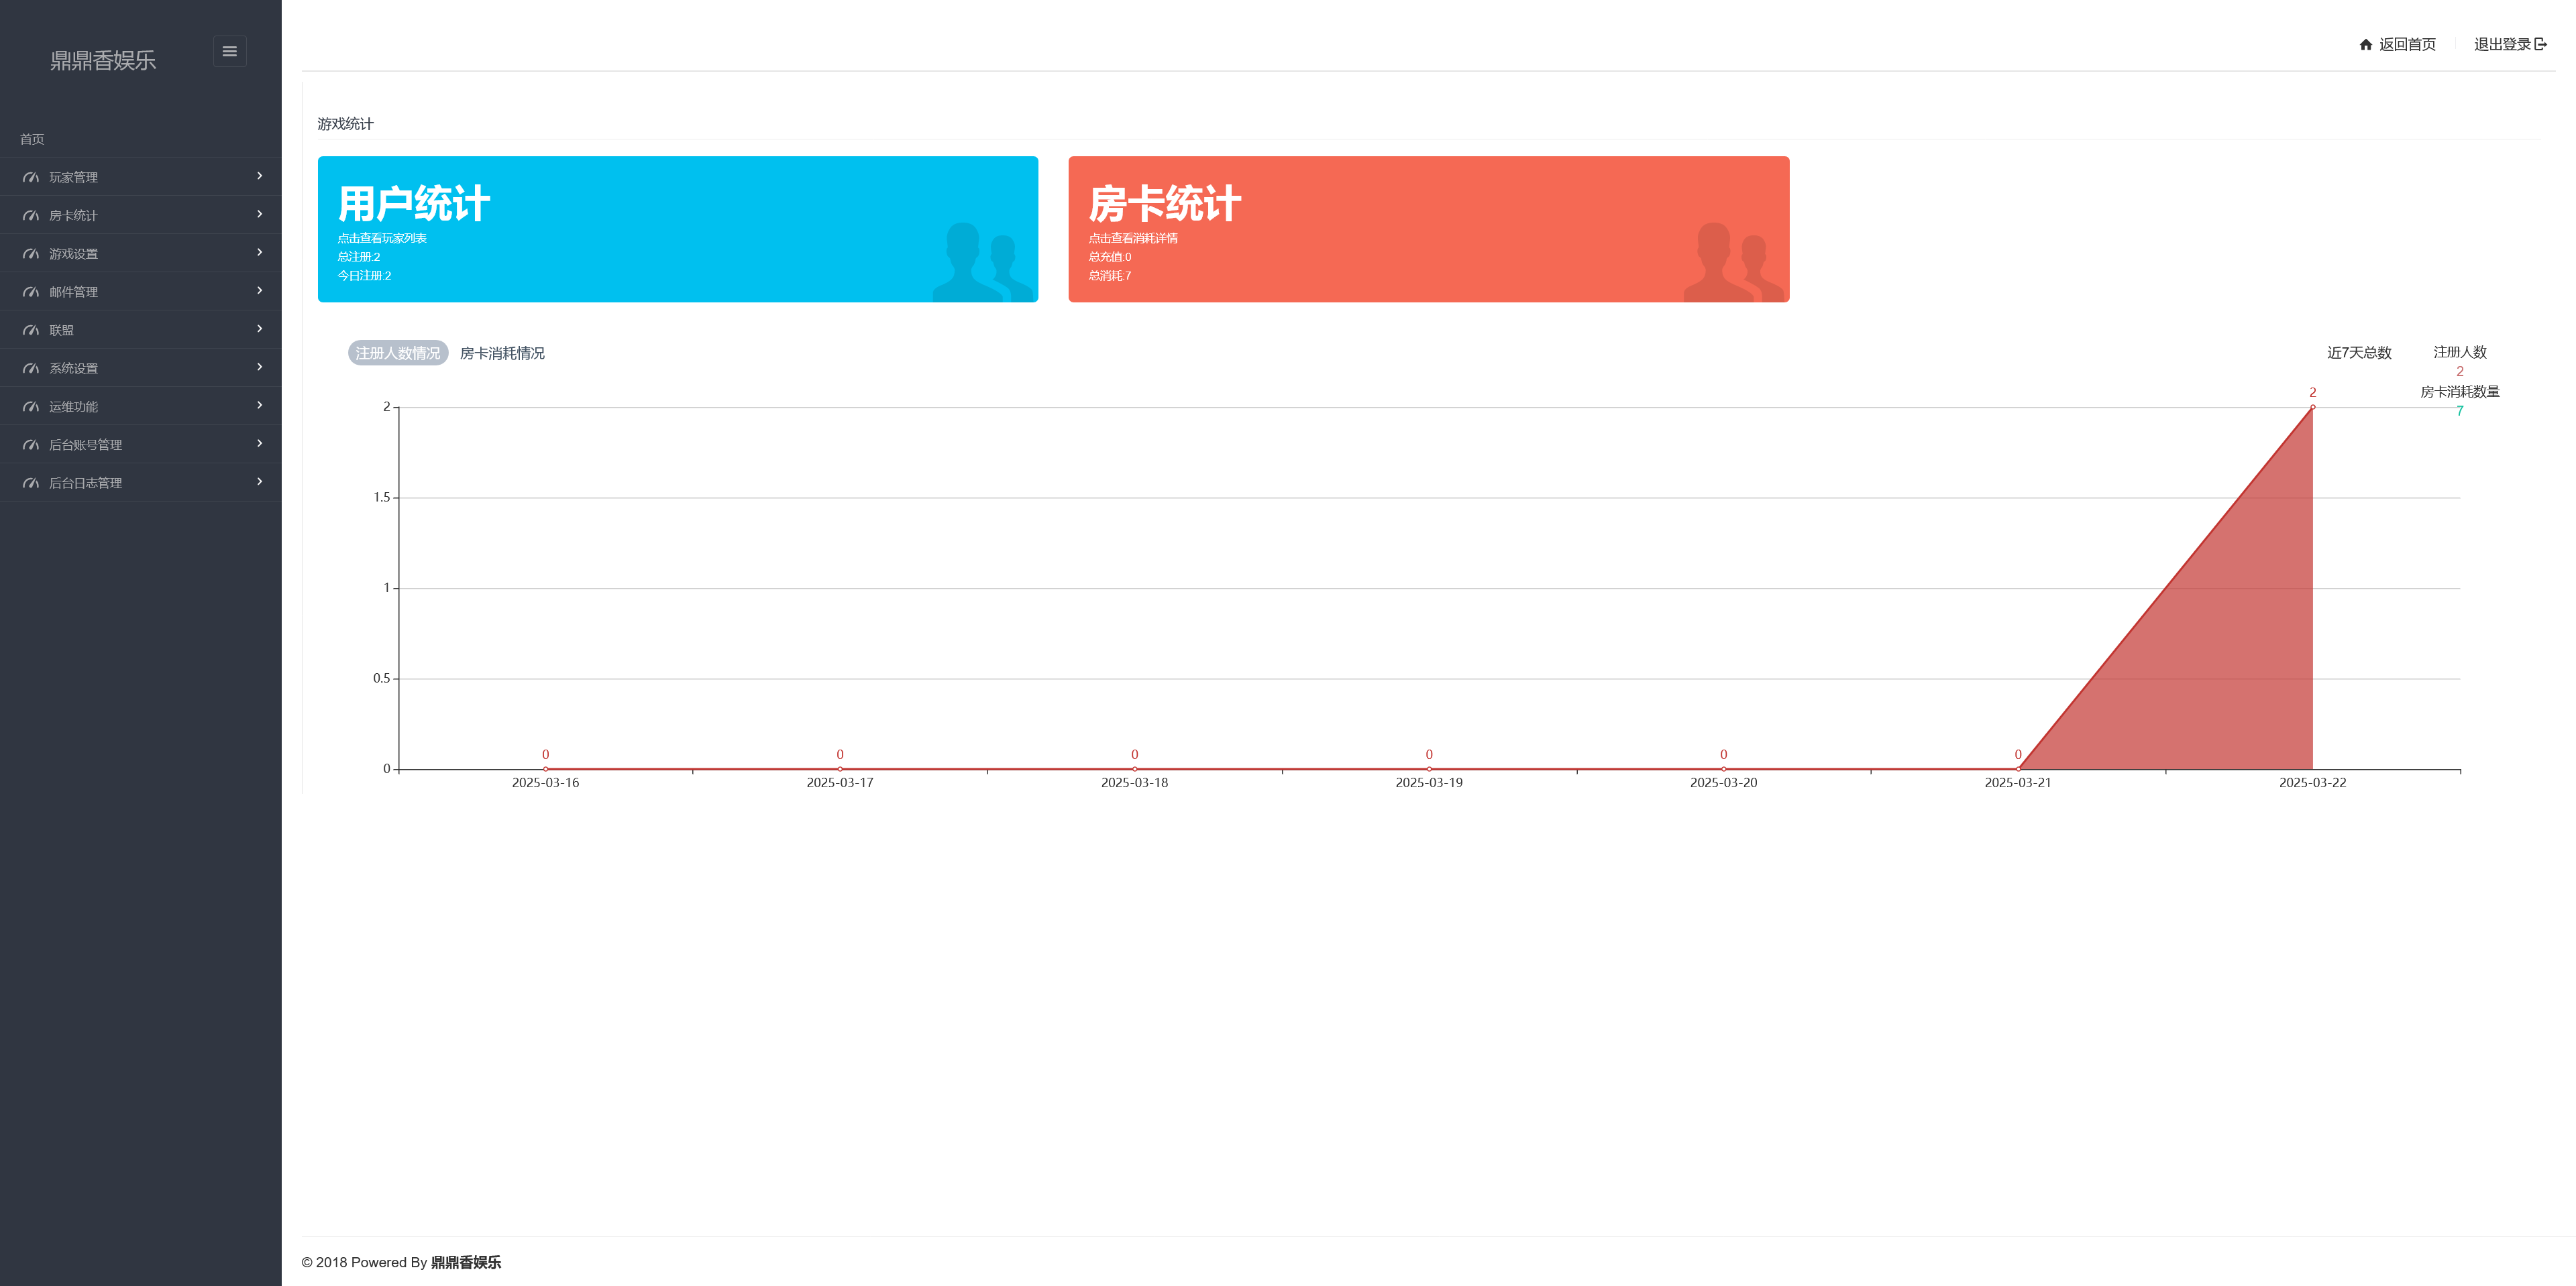
Task: Expand the 联盟 menu chevron
Action: tap(260, 329)
